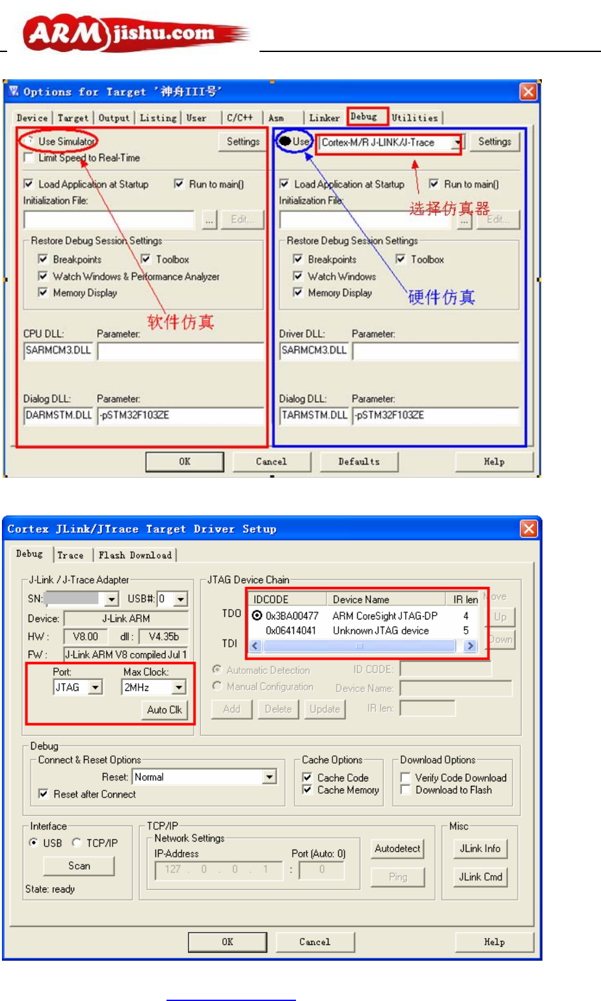Open the Cortex-M/R J-LINK/J-Trace debugger dropdown
The width and height of the screenshot is (601, 1001).
458,142
